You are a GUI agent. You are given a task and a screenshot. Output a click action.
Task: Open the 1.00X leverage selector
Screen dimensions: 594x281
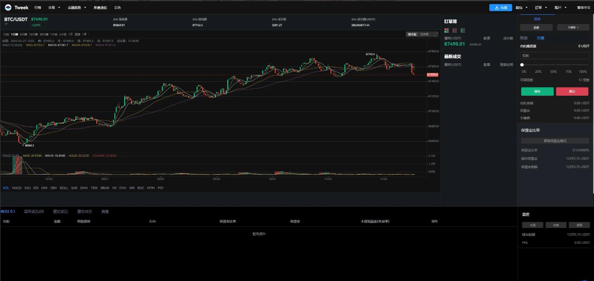[573, 27]
